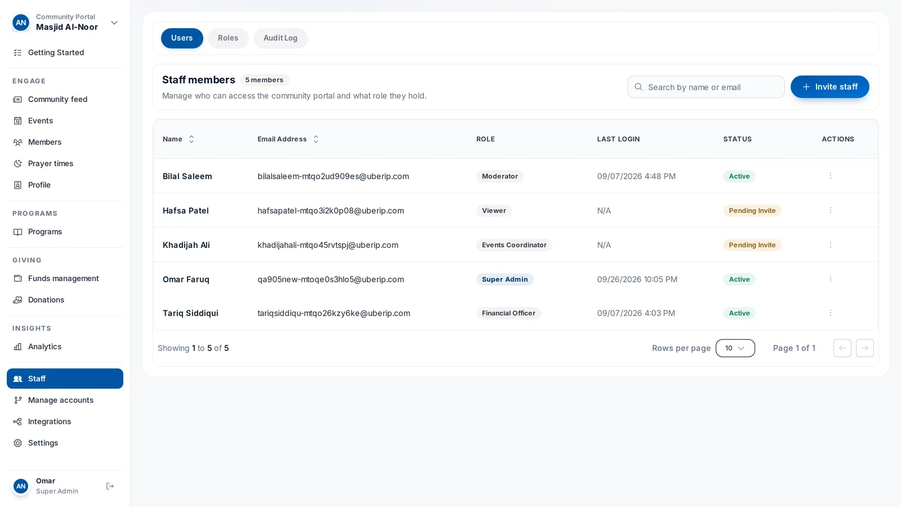Click Bilal Saleem's name in table

pyautogui.click(x=188, y=176)
